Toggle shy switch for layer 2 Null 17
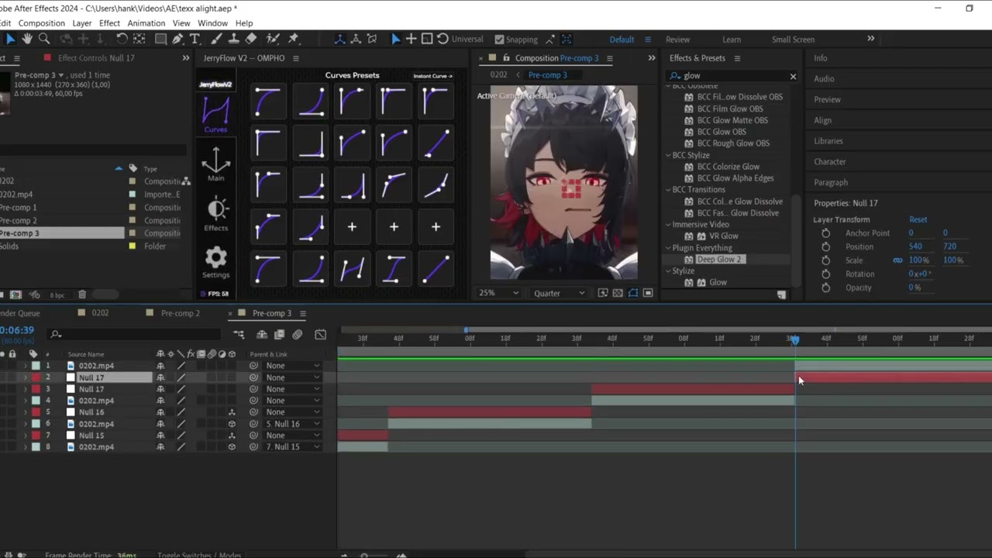Image resolution: width=992 pixels, height=558 pixels. pyautogui.click(x=160, y=377)
